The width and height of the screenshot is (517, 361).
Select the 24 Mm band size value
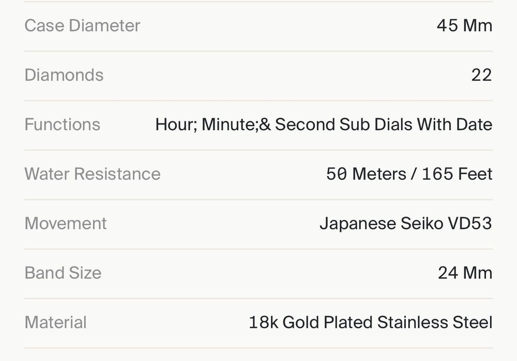click(465, 273)
